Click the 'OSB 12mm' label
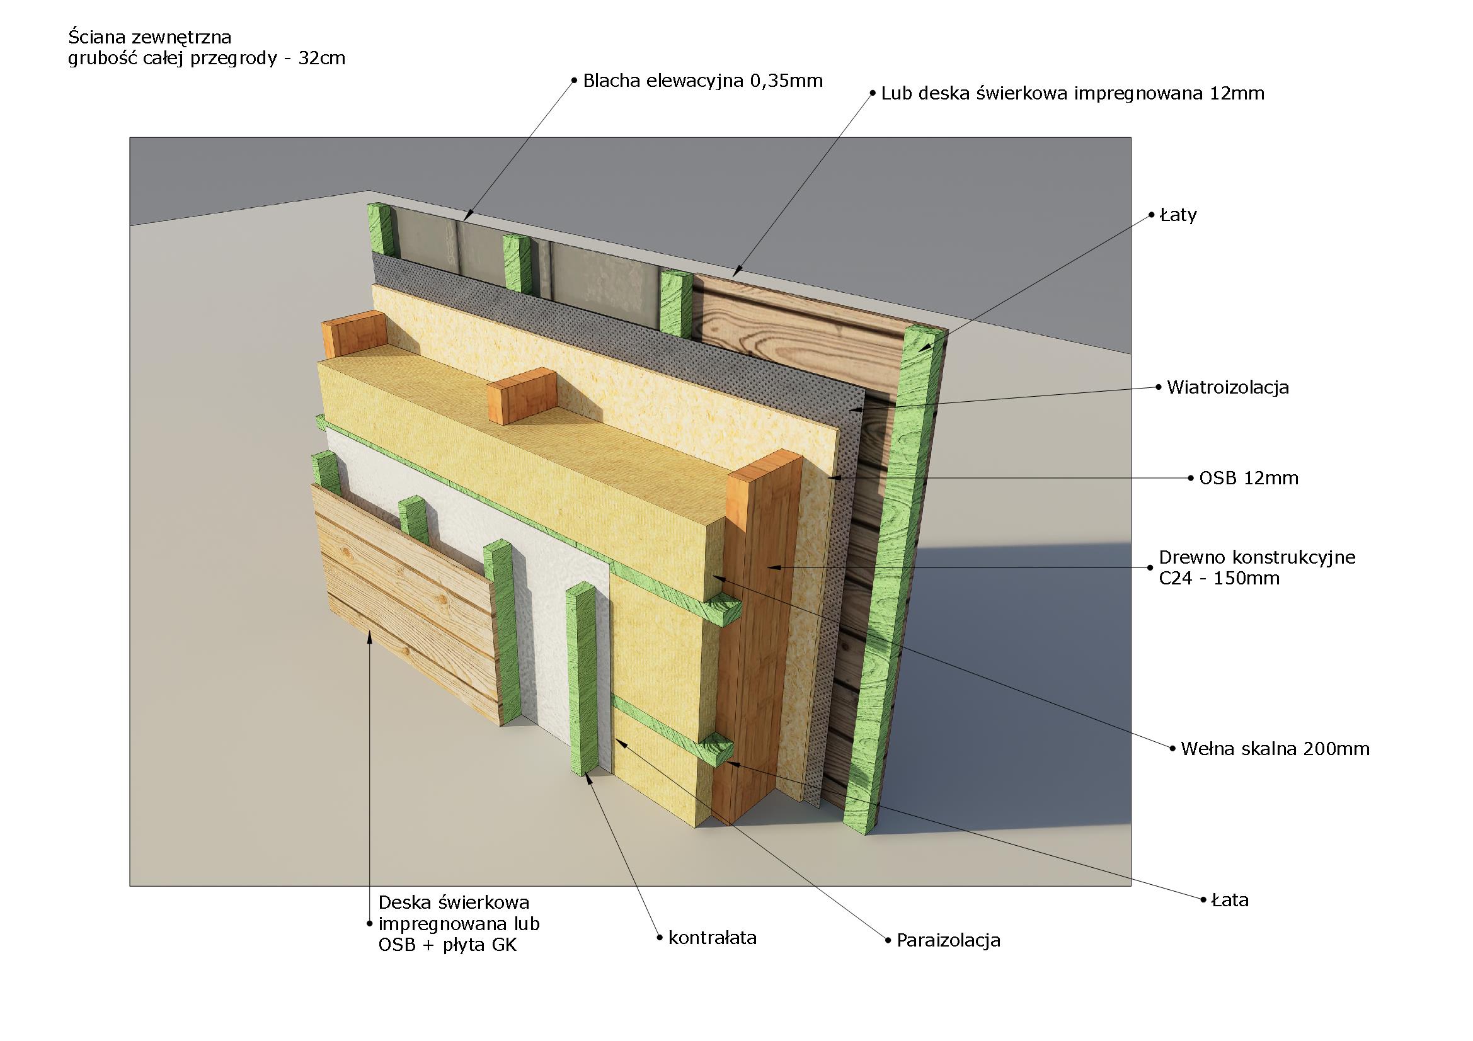1473x1041 pixels. click(1249, 478)
